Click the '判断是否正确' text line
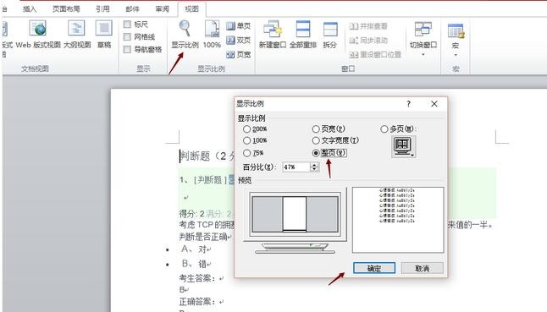The image size is (547, 312). coord(206,237)
